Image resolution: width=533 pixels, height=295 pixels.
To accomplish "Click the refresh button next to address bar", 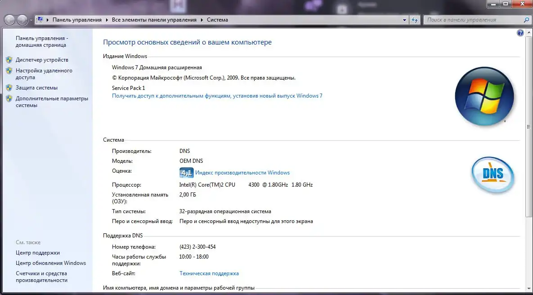I will pos(414,20).
